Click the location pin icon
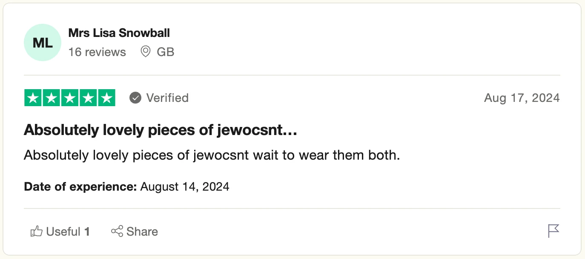 pyautogui.click(x=146, y=52)
